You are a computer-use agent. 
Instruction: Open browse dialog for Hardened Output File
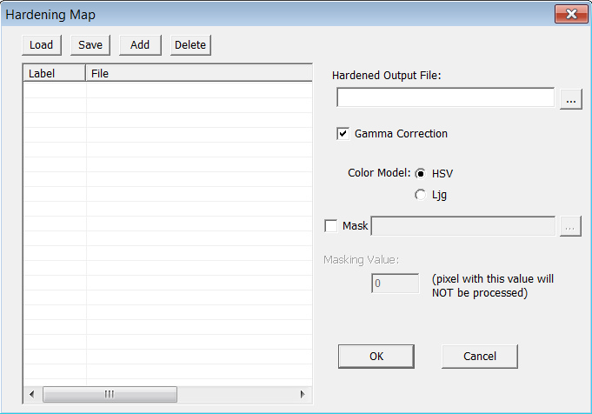[x=570, y=99]
